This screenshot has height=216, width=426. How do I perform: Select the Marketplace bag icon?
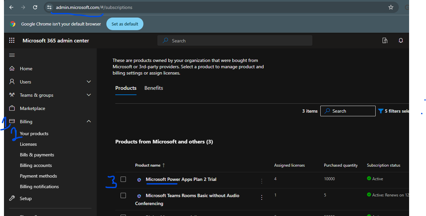click(12, 108)
